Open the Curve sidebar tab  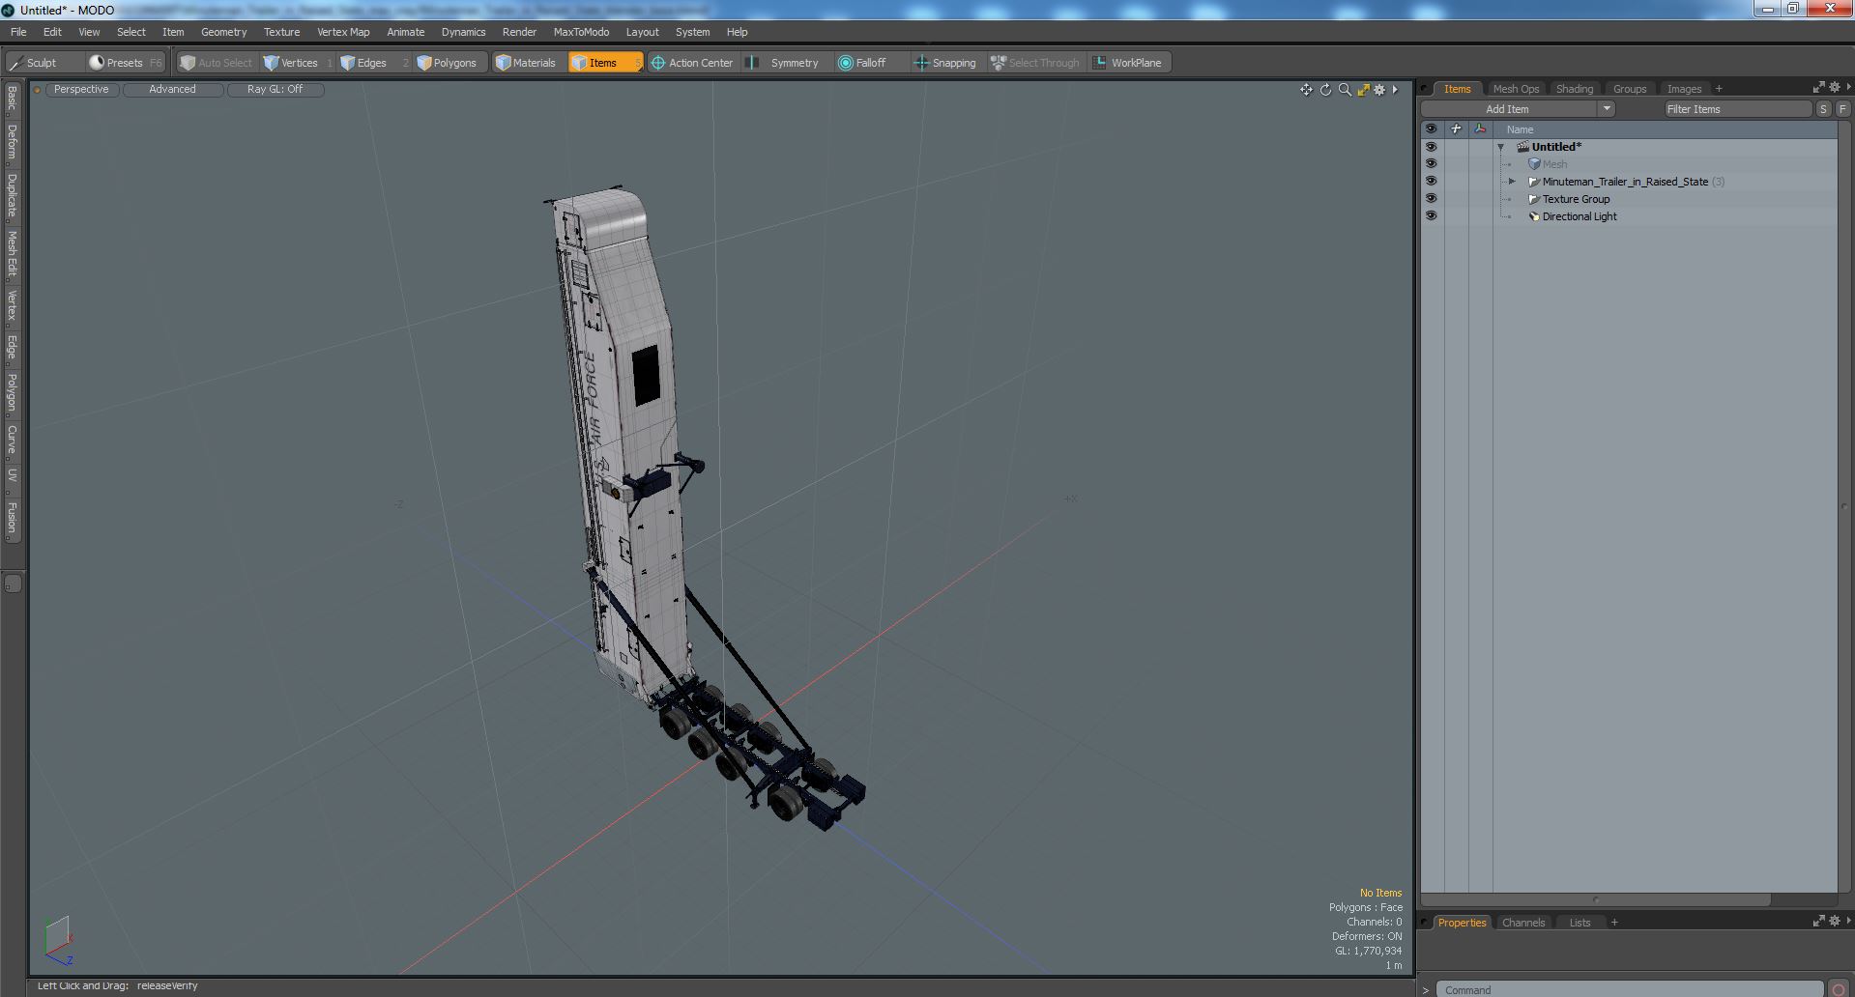point(12,440)
